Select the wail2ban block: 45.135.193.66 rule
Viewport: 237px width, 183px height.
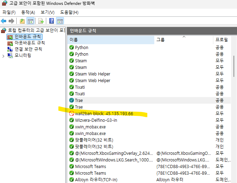[104, 113]
